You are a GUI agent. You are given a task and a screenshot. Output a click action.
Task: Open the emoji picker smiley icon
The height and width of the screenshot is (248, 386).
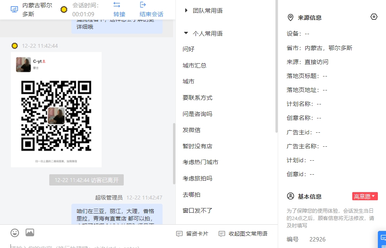[15, 233]
